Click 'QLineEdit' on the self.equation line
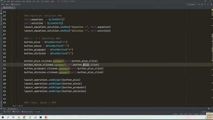This screenshot has width=213, height=120. click(x=55, y=19)
